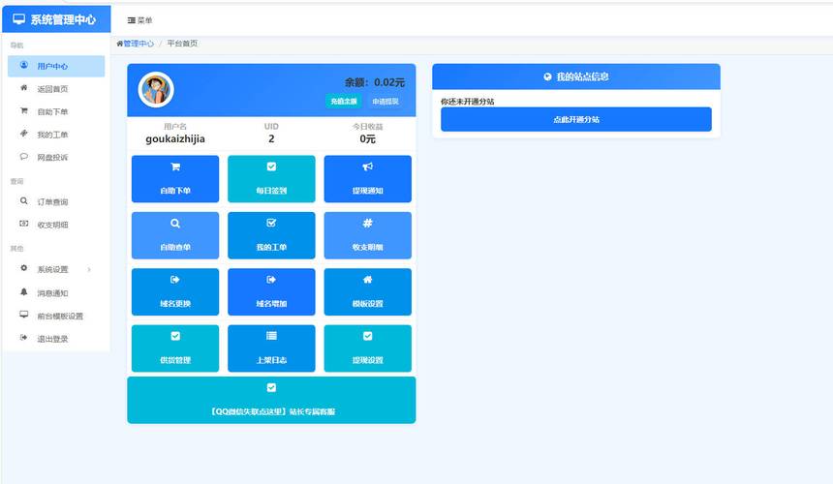This screenshot has height=484, width=833.
Task: Open the 供货管理 tile
Action: pyautogui.click(x=174, y=348)
